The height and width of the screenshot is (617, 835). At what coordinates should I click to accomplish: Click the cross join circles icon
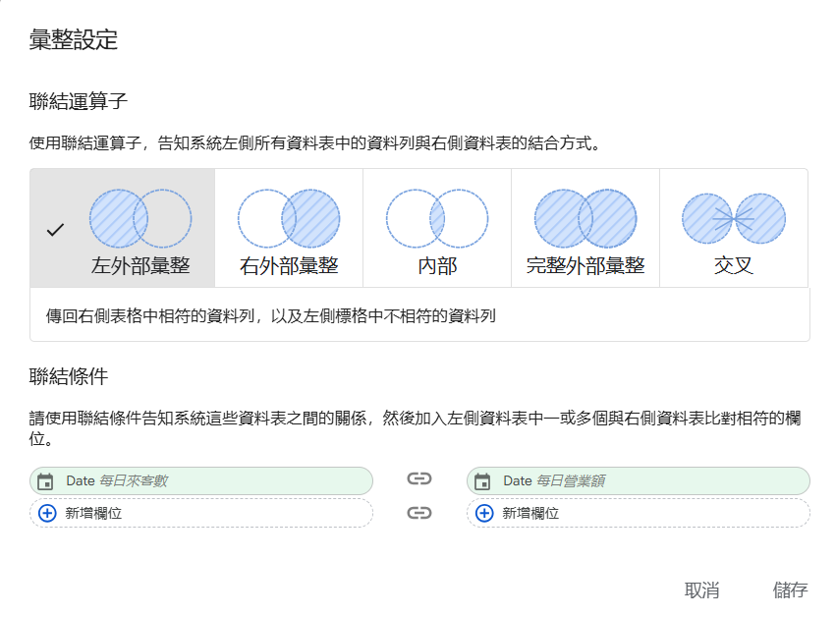(x=734, y=218)
